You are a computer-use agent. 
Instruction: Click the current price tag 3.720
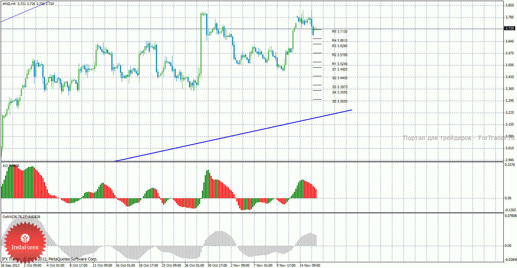tap(509, 28)
